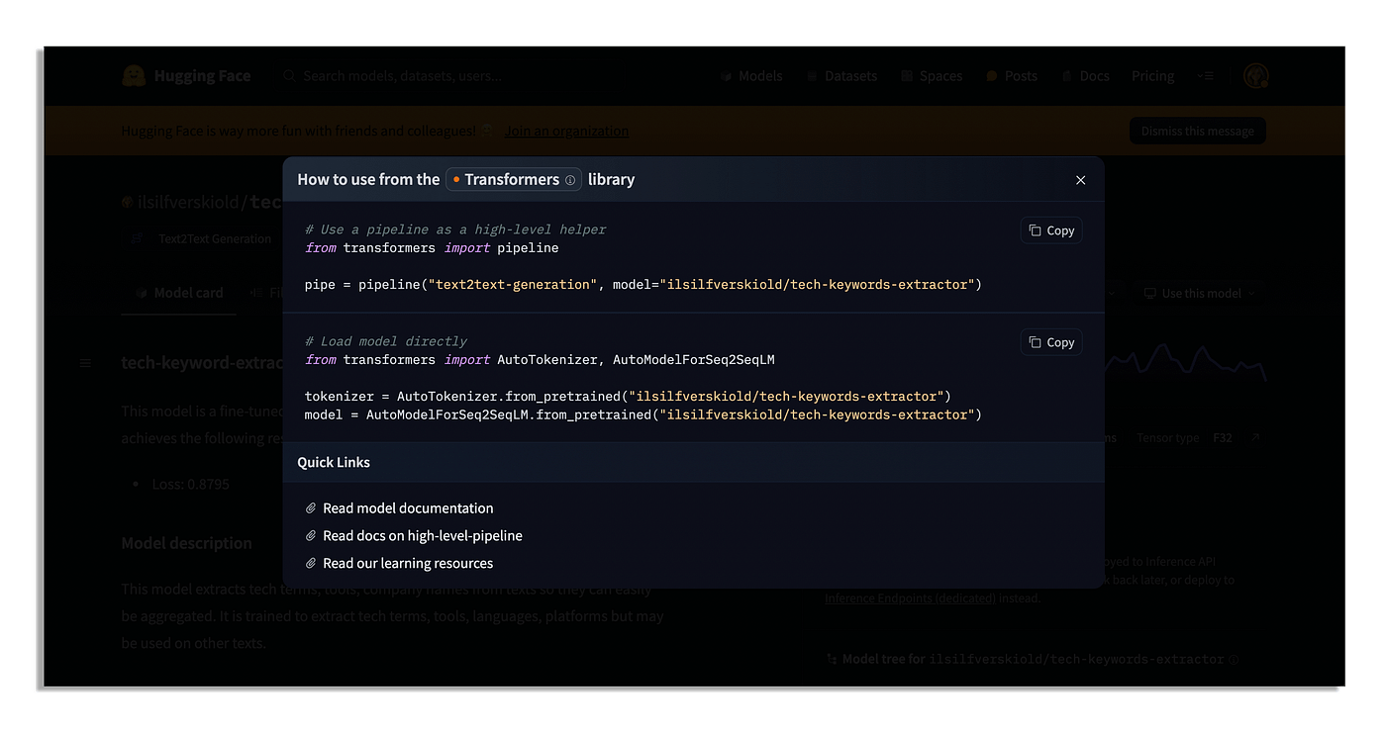The width and height of the screenshot is (1386, 734).
Task: Click the Model tree info icon
Action: pos(1234,659)
